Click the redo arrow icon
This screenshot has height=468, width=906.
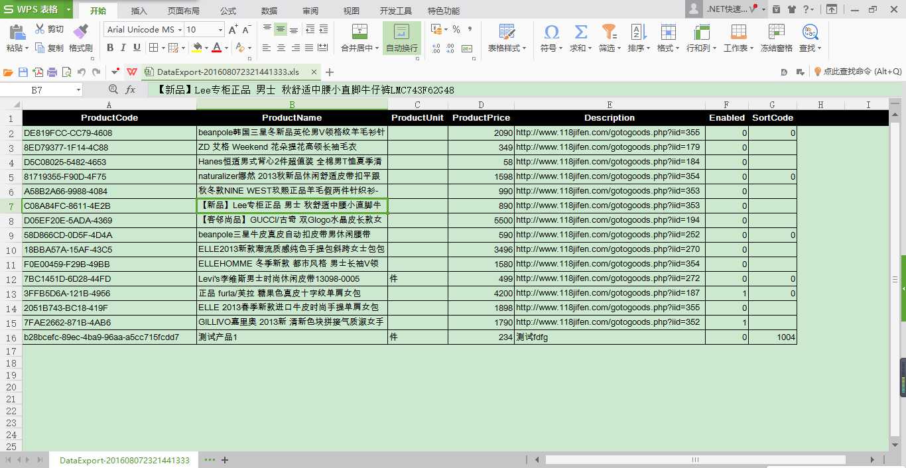pyautogui.click(x=96, y=72)
